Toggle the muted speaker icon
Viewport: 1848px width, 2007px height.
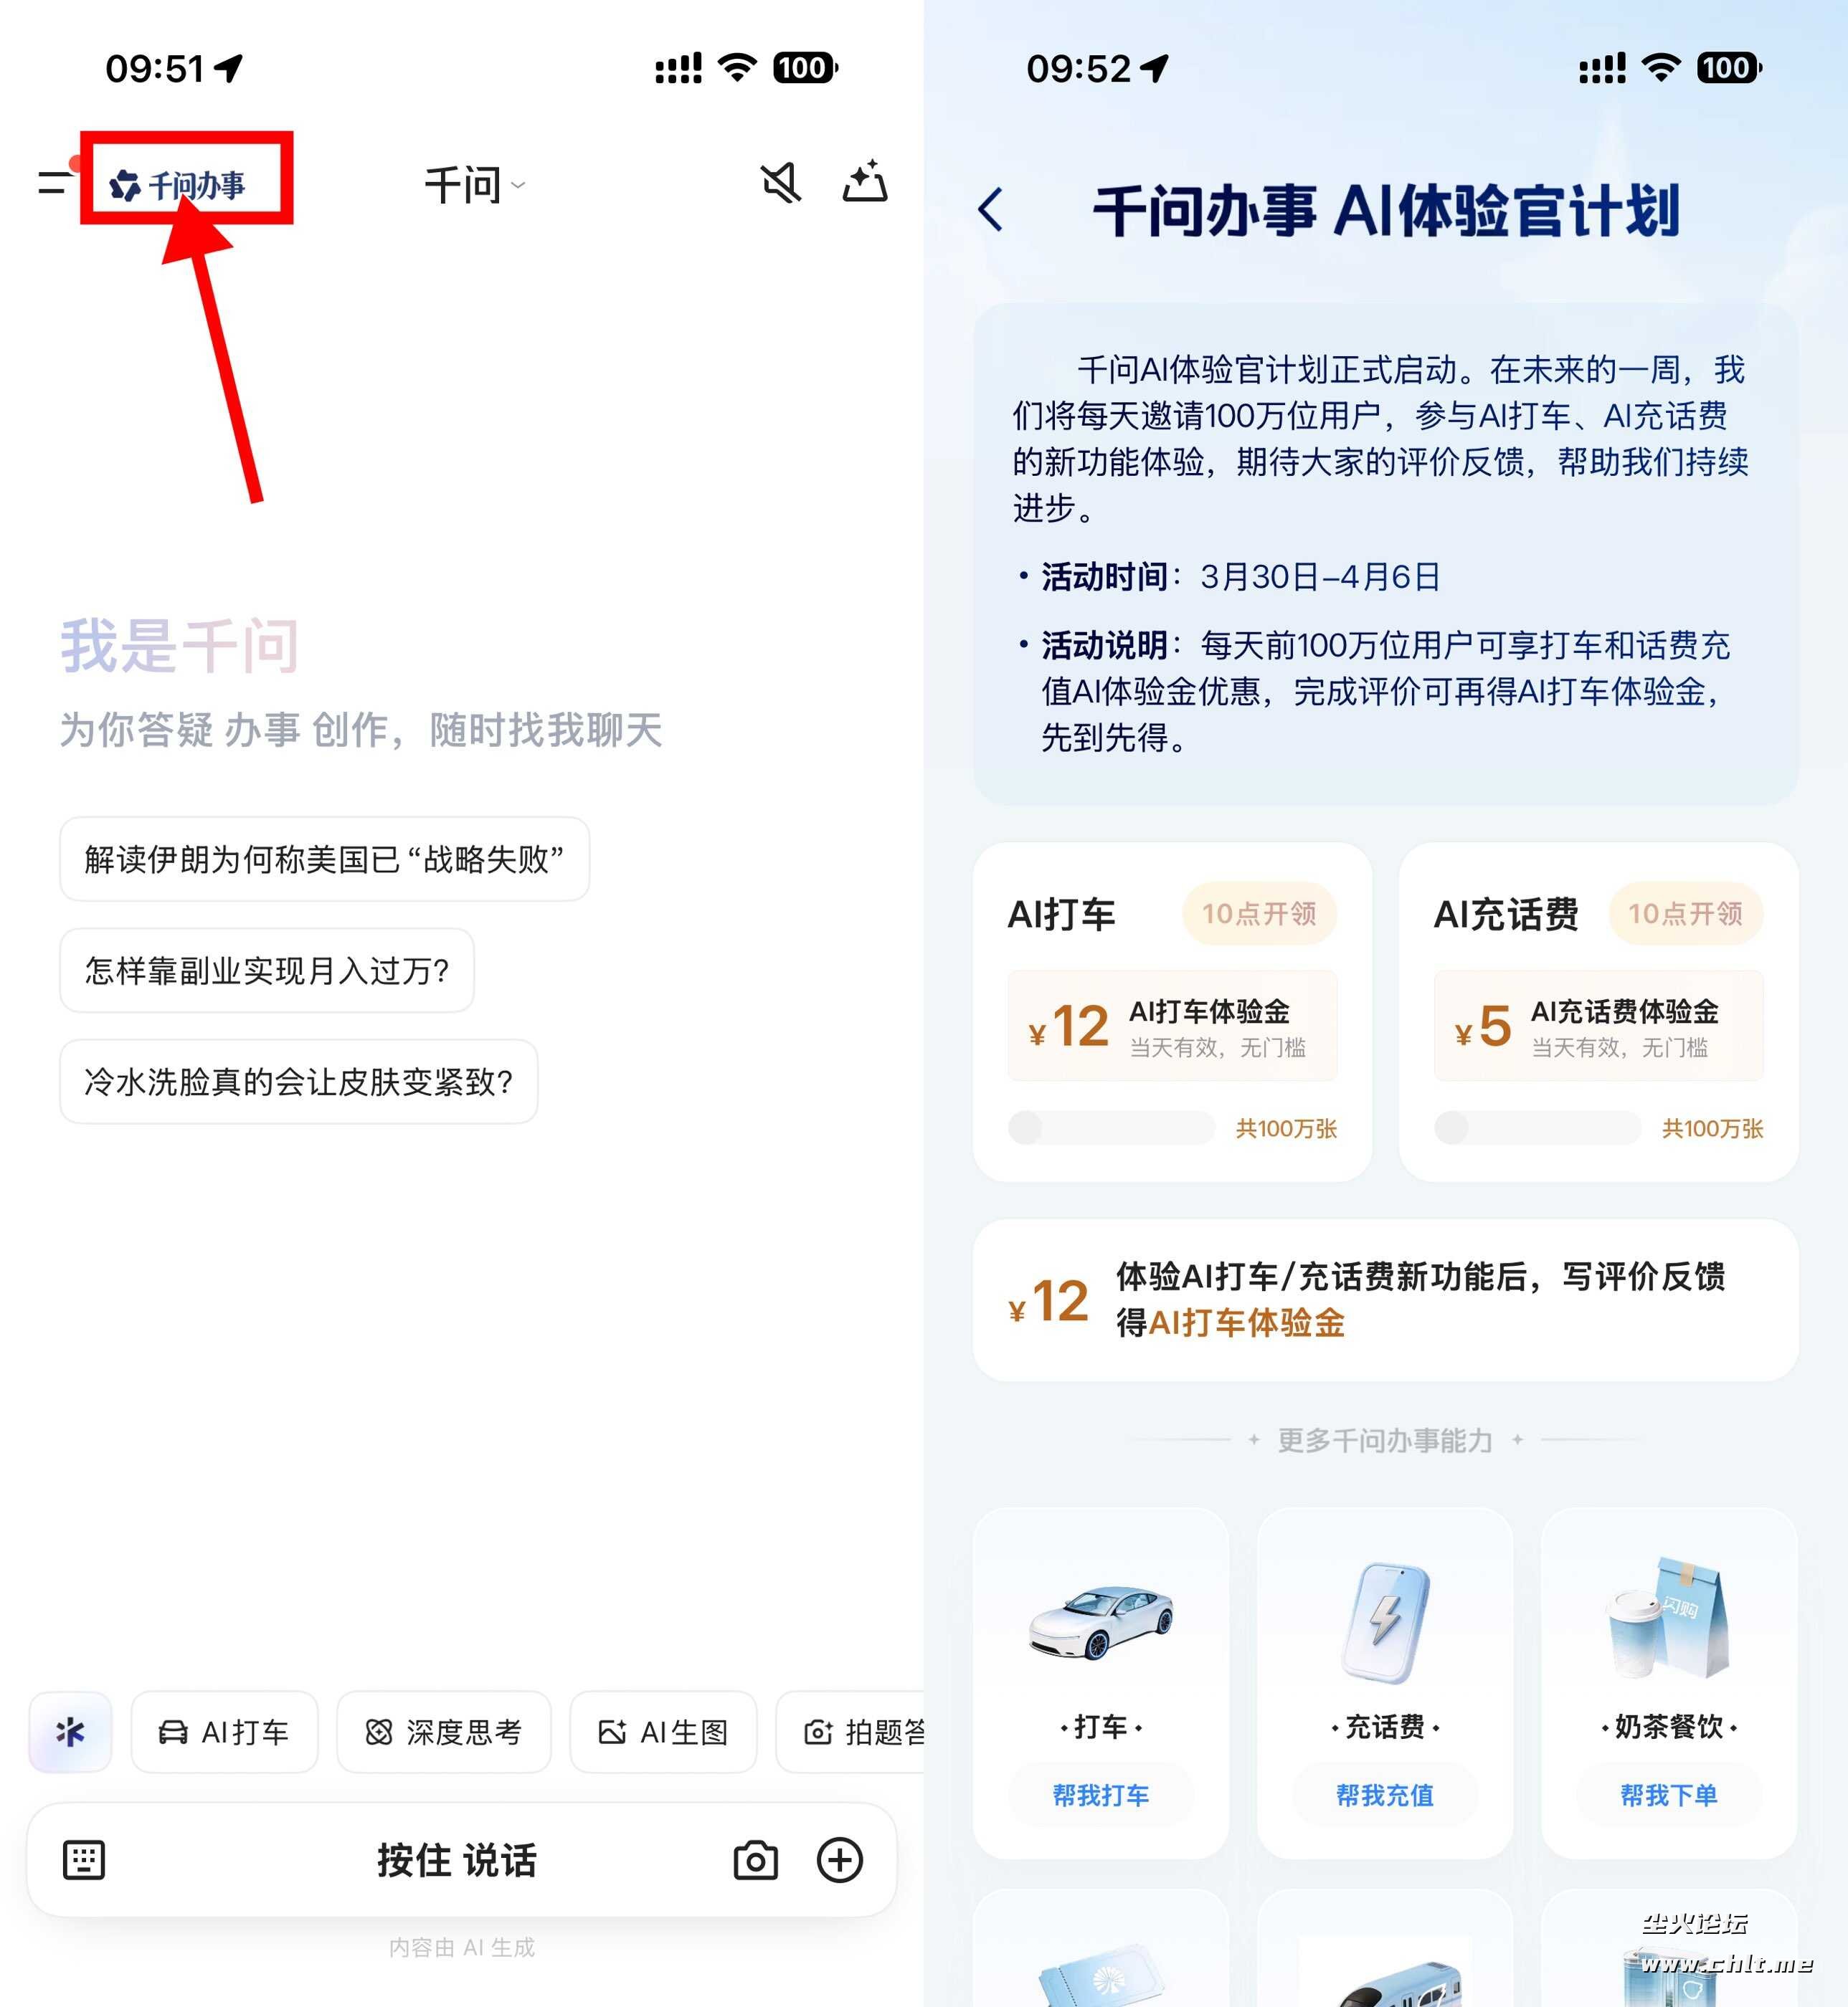tap(781, 183)
